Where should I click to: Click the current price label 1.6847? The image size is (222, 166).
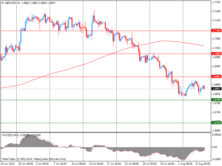216,89
